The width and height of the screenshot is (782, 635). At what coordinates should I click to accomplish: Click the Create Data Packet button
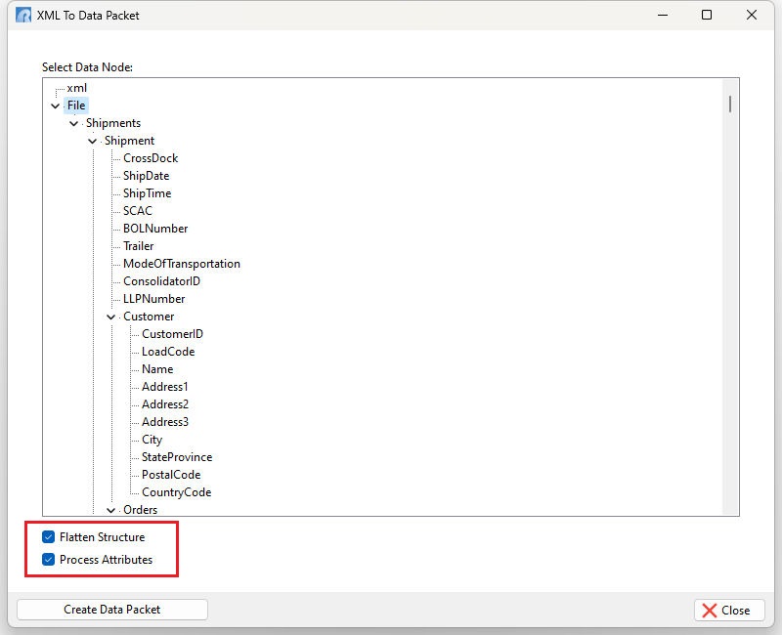coord(112,610)
